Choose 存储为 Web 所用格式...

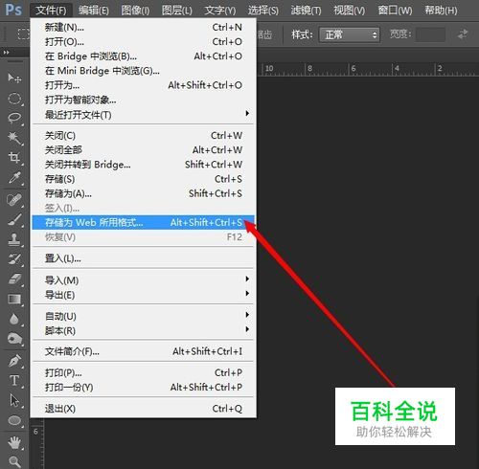(144, 222)
